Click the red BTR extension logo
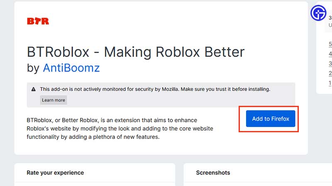 pos(38,21)
